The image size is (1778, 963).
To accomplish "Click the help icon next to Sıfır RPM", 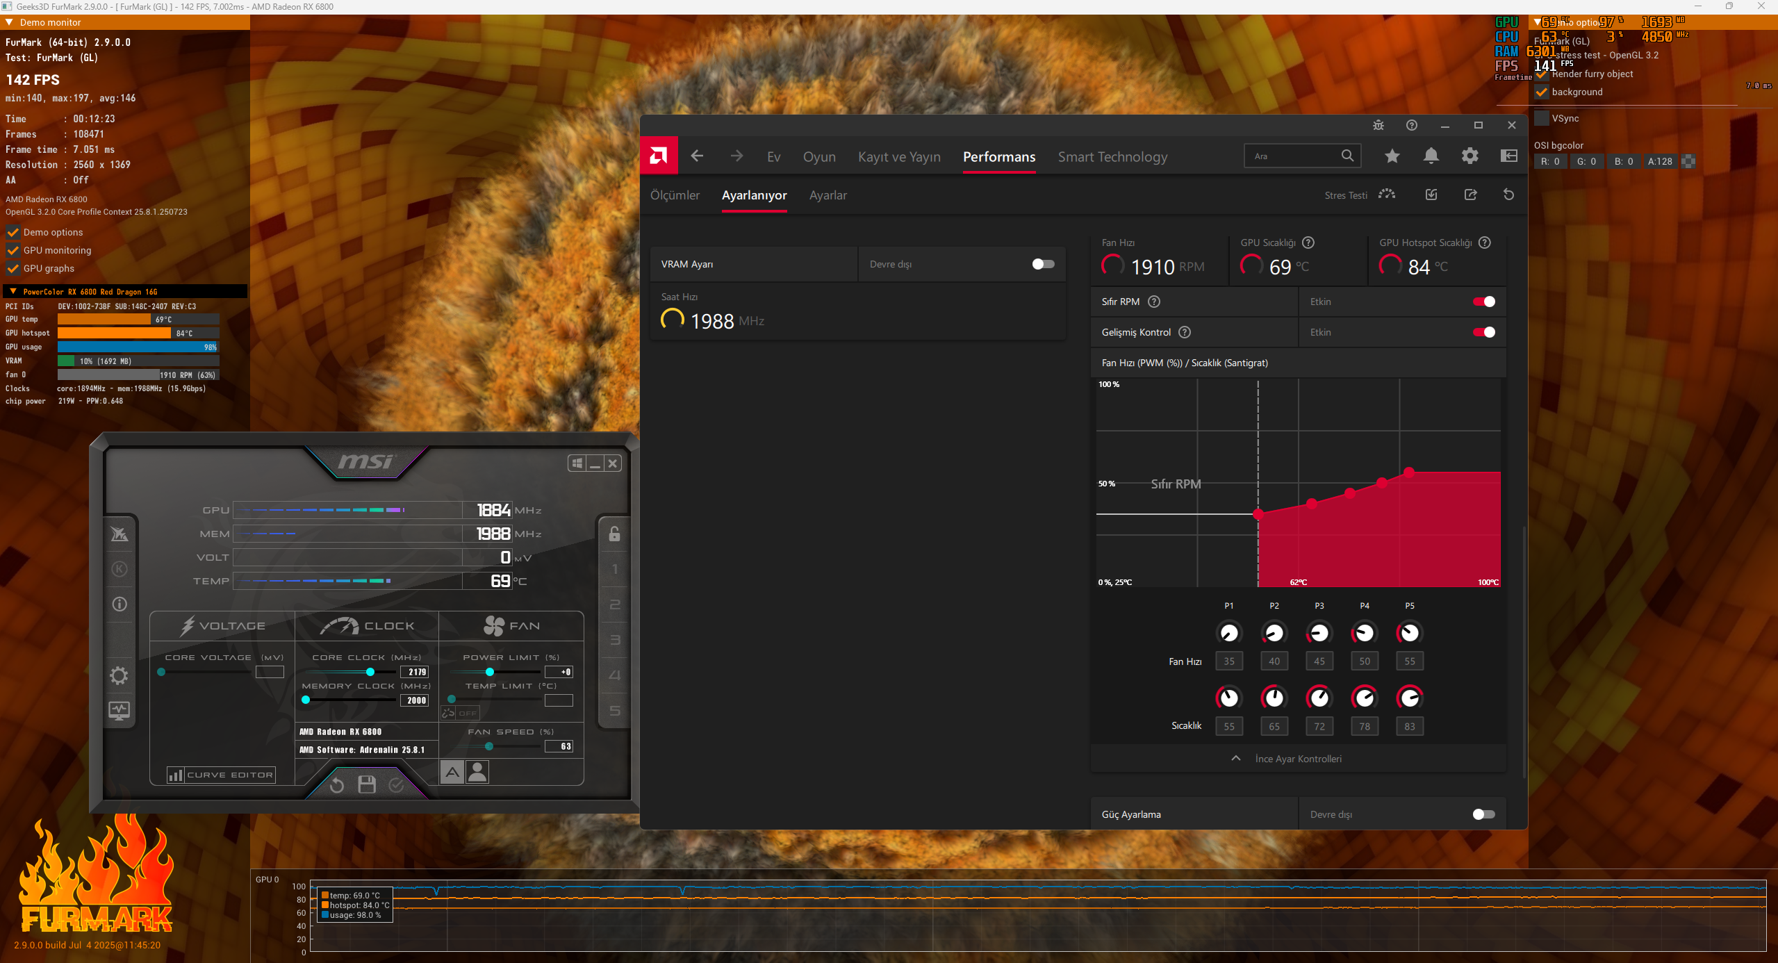I will point(1154,302).
